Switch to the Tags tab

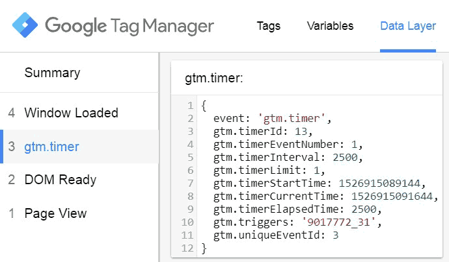tap(269, 26)
